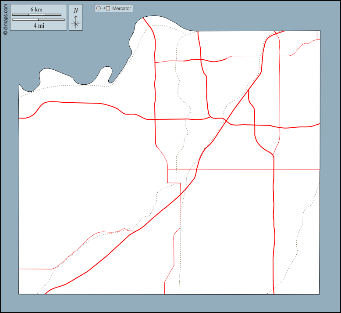Click the mile scale bar
Viewport: 341px width, 313px height.
pyautogui.click(x=39, y=20)
